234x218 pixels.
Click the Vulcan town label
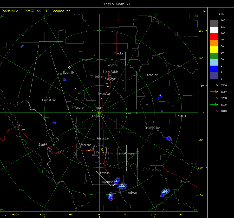pos(132,193)
